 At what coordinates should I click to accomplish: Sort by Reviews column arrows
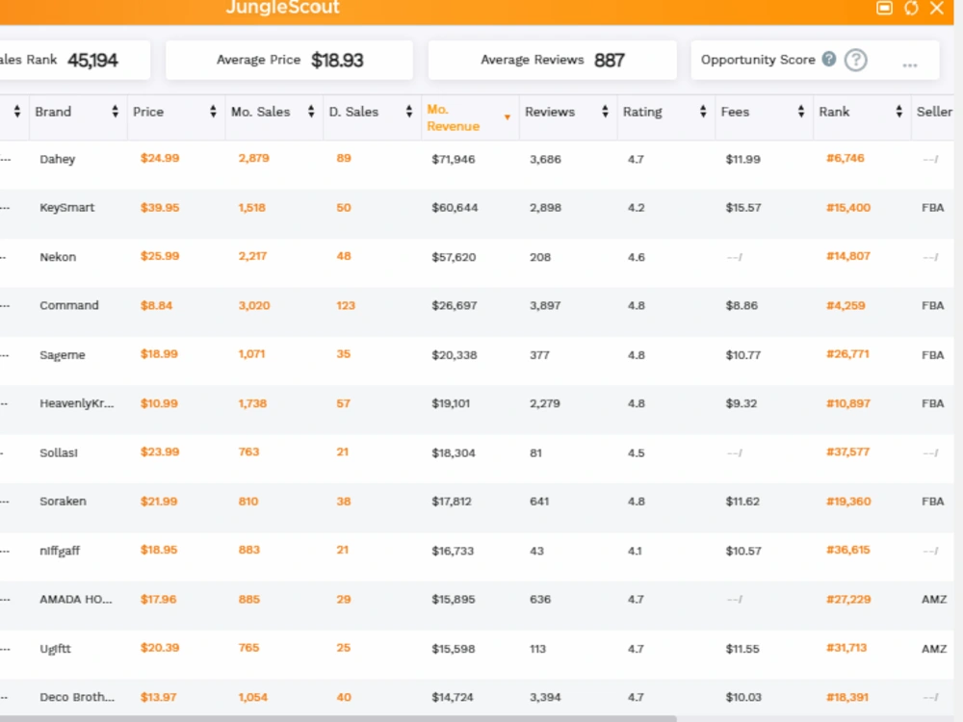pos(605,111)
